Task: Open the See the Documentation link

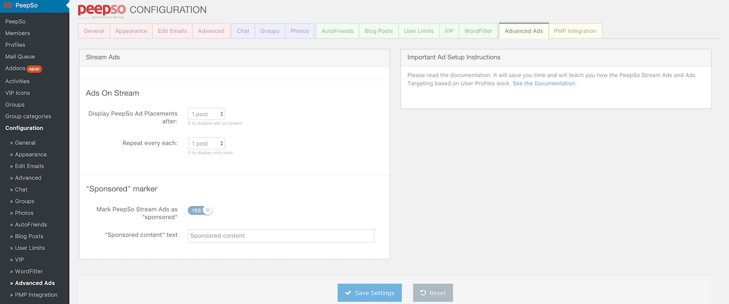Action: [544, 83]
